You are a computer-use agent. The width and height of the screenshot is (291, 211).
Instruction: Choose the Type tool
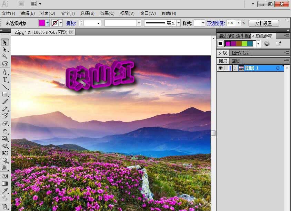coord(5,80)
